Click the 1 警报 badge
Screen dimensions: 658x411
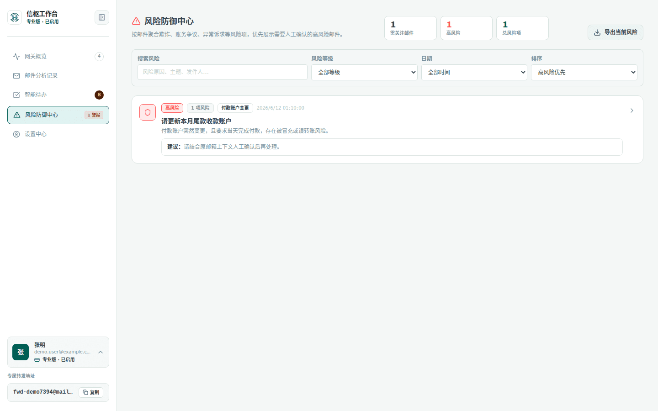tap(94, 115)
